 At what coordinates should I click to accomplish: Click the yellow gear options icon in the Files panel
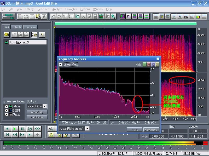pyautogui.click(x=34, y=35)
